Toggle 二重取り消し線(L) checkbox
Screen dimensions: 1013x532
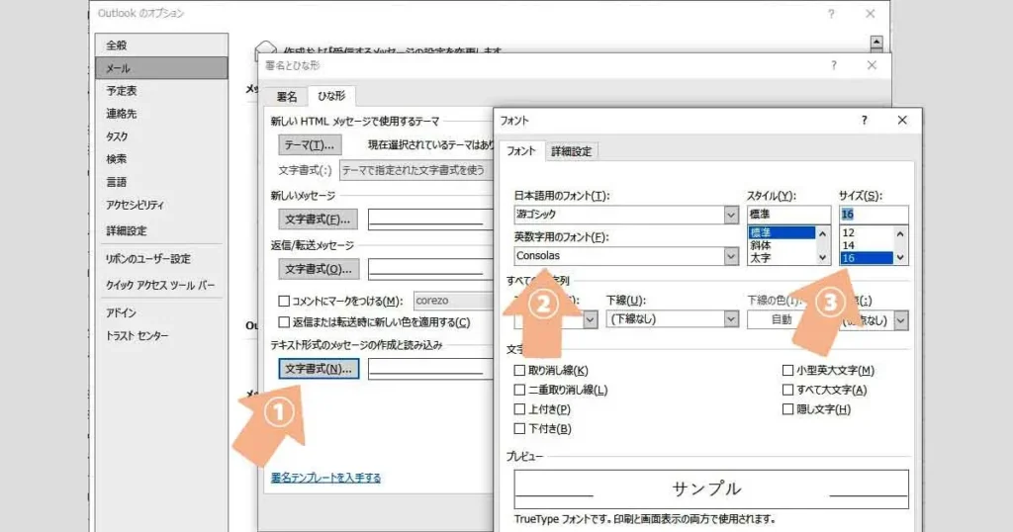(519, 390)
